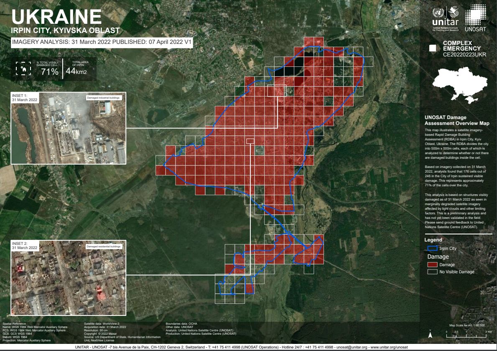Click the north arrow compass symbol
This screenshot has width=497, height=351.
pos(430,334)
